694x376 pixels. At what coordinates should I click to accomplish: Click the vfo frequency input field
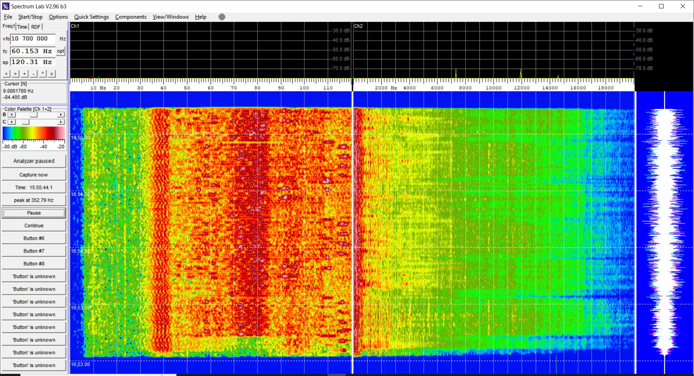coord(33,38)
